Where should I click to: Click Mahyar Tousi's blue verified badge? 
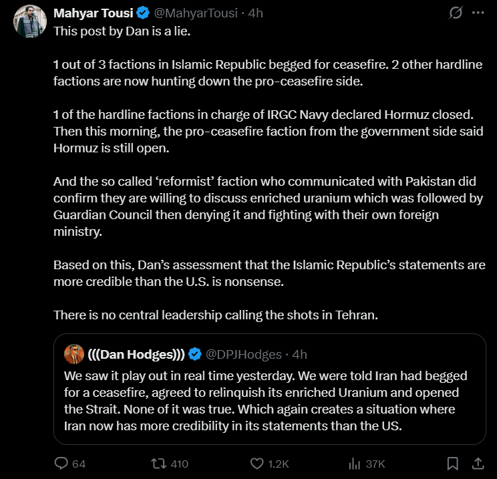(143, 13)
